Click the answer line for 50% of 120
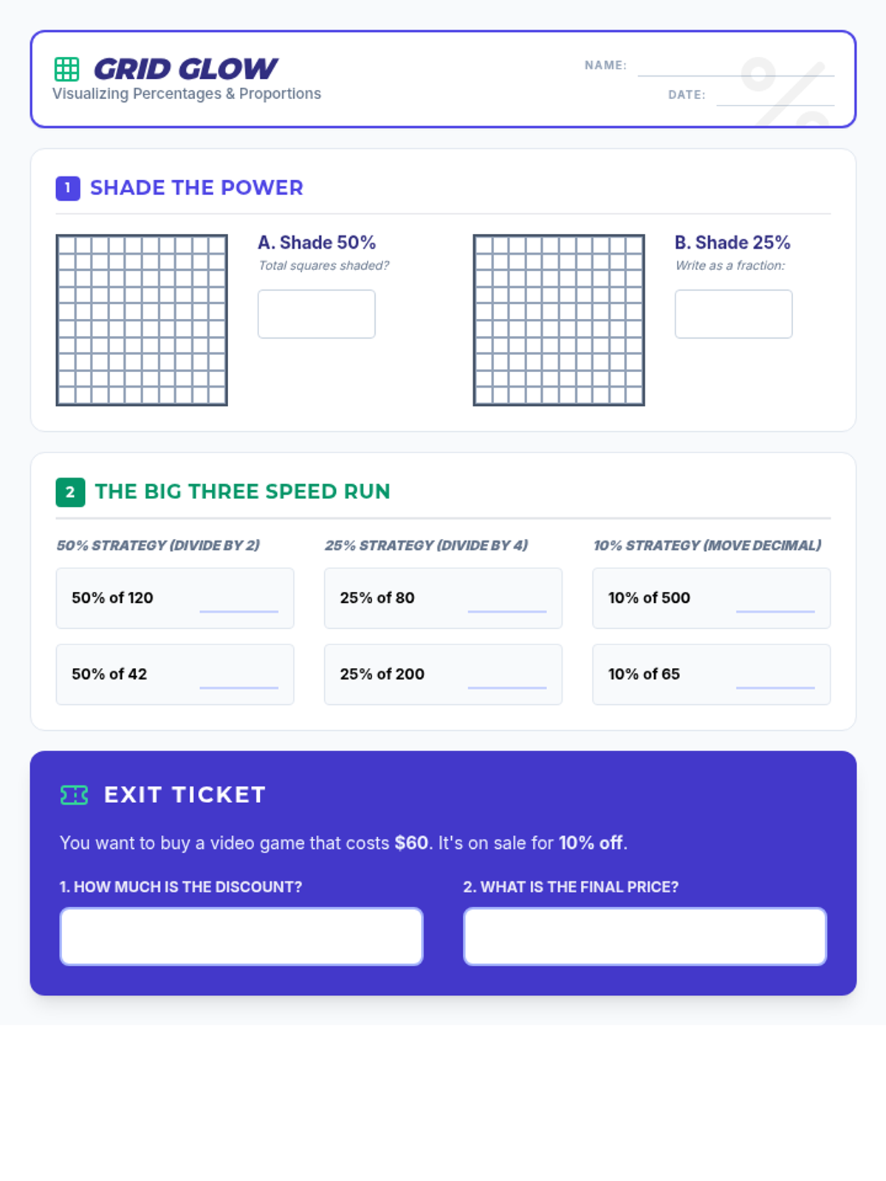This screenshot has height=1181, width=886. [x=239, y=611]
